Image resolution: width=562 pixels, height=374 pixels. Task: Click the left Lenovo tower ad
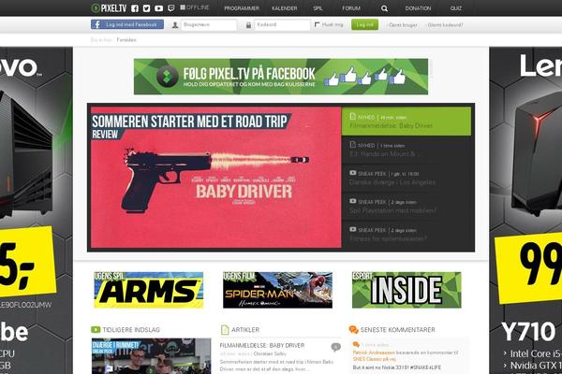pyautogui.click(x=37, y=210)
